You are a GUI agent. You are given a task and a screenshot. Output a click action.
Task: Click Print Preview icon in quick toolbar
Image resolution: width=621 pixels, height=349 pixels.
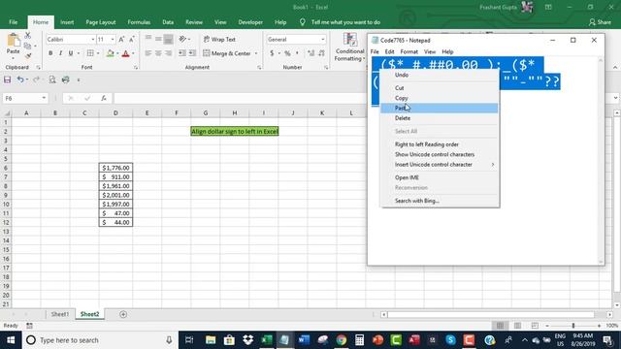point(52,79)
